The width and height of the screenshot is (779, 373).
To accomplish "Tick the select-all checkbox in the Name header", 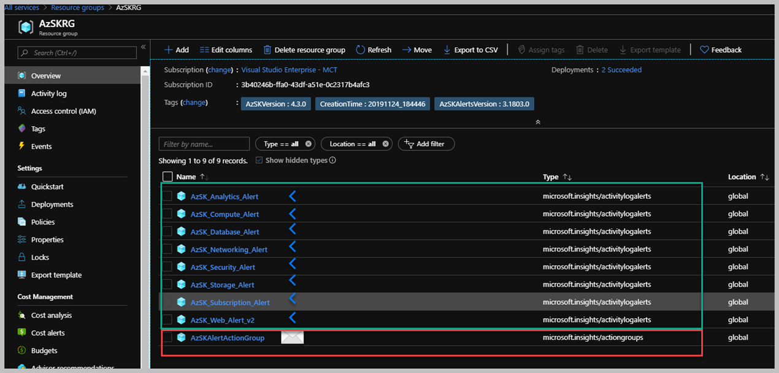I will pos(167,177).
